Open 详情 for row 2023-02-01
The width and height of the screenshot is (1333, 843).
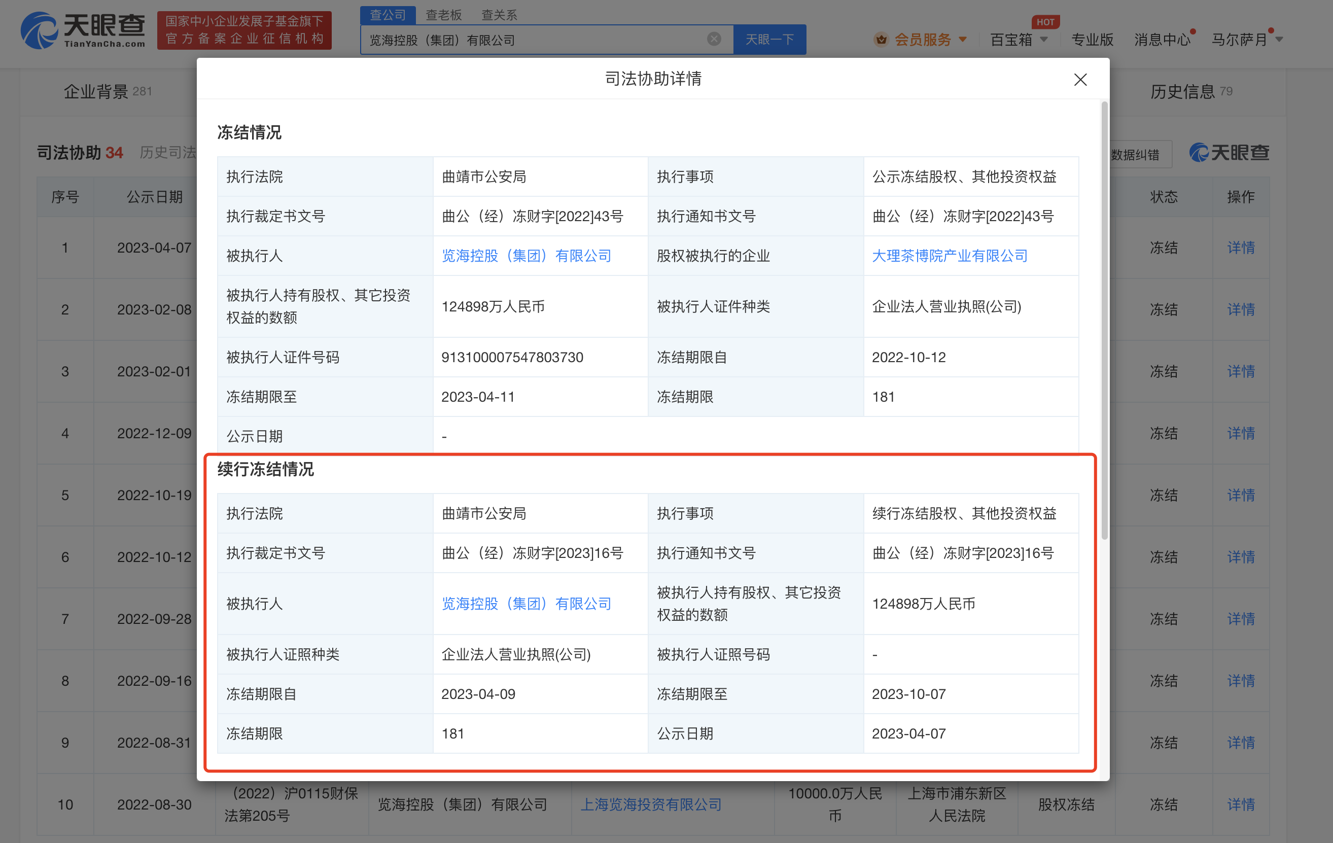pyautogui.click(x=1241, y=371)
